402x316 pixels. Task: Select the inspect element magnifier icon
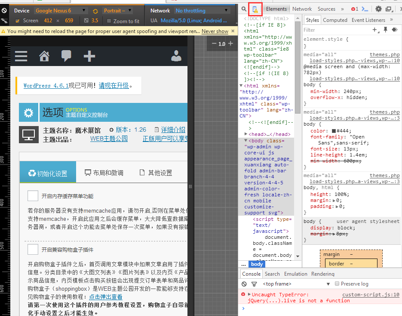point(244,9)
